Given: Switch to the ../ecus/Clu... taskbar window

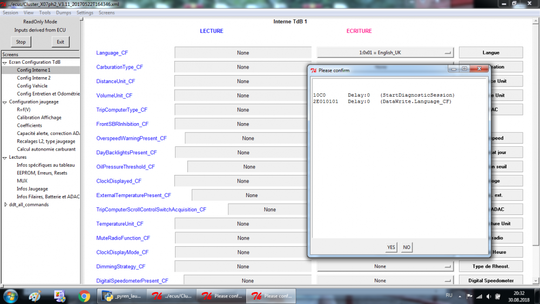Looking at the screenshot, I should click(x=172, y=296).
